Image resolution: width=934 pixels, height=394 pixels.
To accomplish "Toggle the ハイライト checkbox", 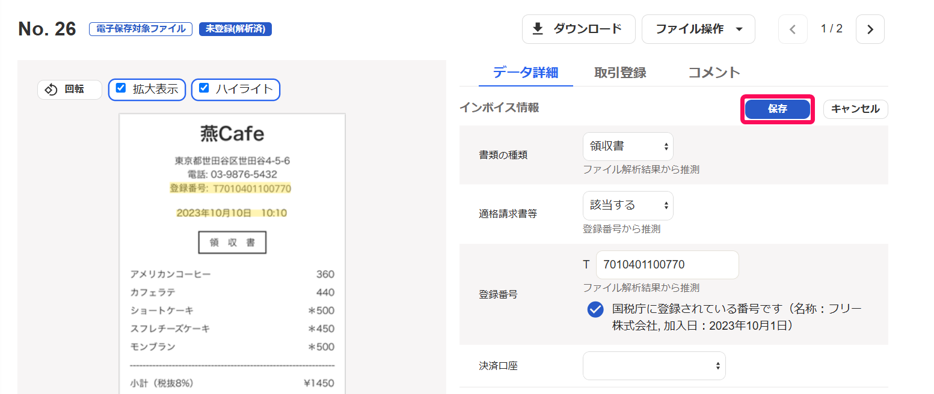I will [x=204, y=88].
